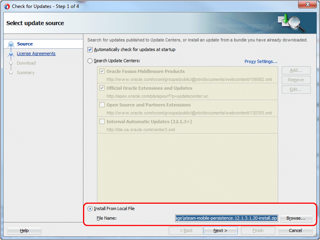Viewport: 320px width, 240px height.
Task: Click the Add button for update centers
Action: [296, 70]
